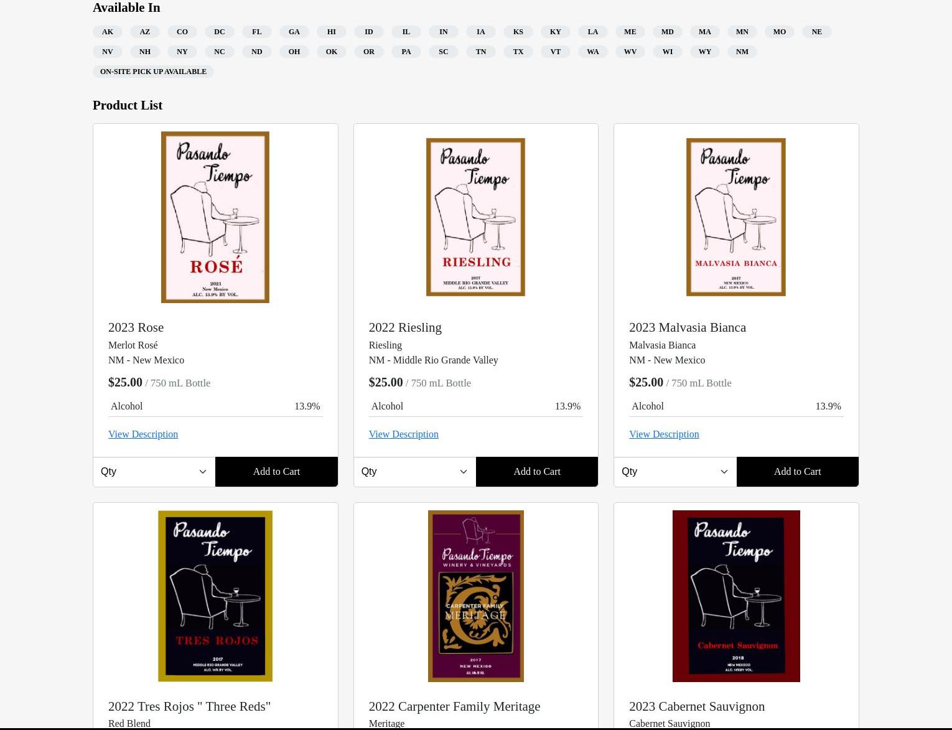Click the MA state badge
952x730 pixels.
click(705, 32)
